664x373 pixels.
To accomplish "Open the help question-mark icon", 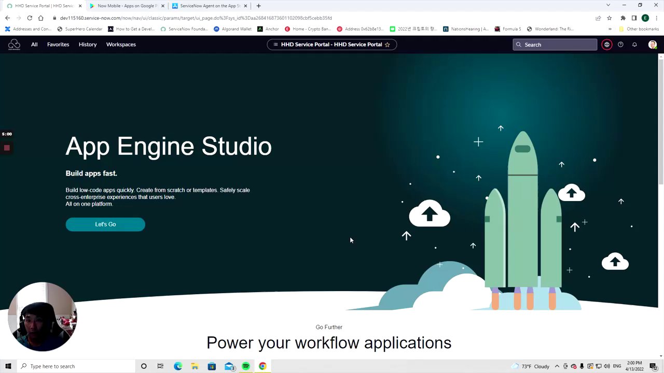I will click(620, 45).
